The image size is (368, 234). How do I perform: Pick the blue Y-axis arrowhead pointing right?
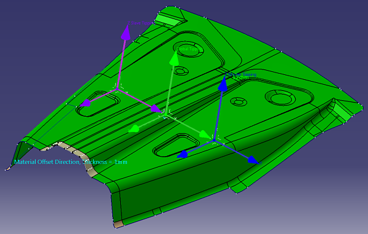pyautogui.click(x=253, y=160)
